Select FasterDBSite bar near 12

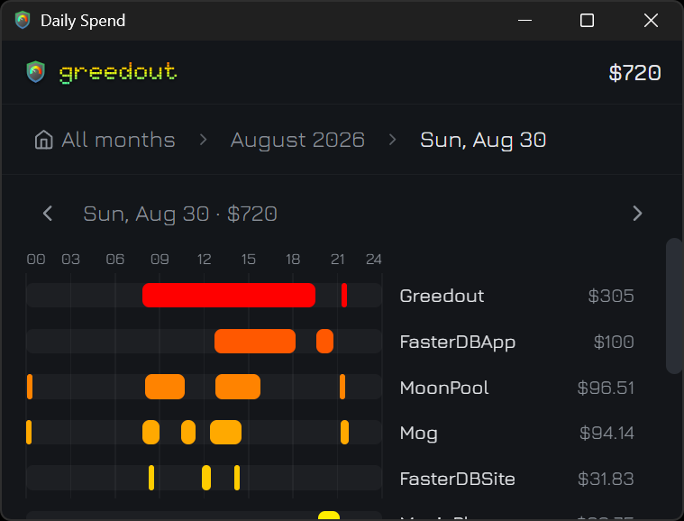(206, 478)
